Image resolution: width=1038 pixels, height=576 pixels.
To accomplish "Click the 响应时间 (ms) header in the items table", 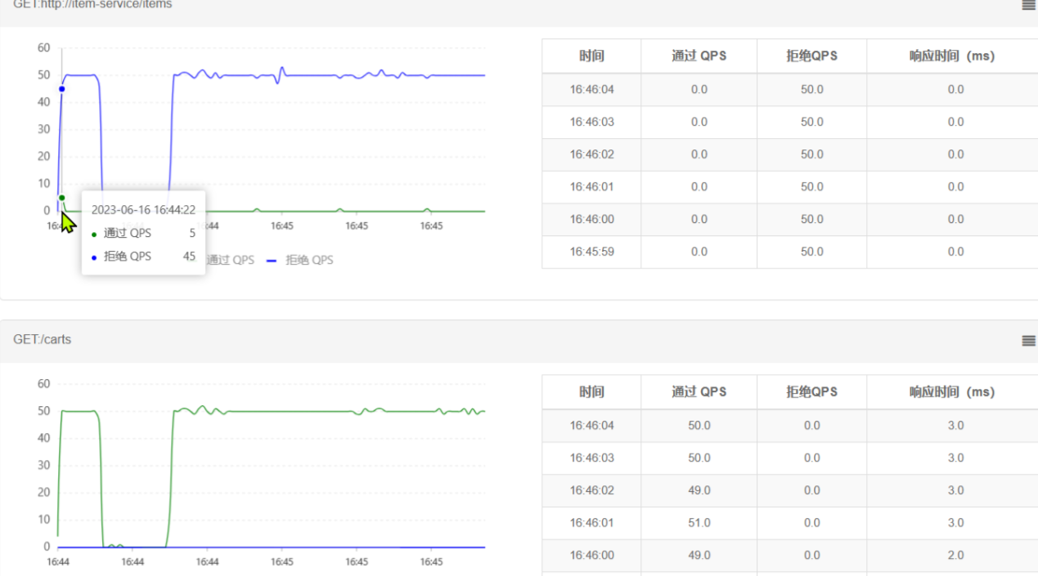I will (x=951, y=56).
